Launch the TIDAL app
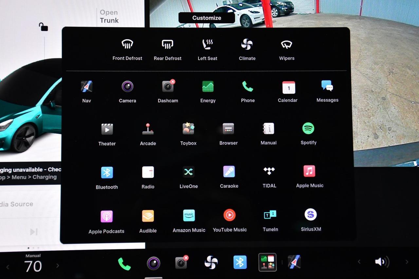 (269, 177)
